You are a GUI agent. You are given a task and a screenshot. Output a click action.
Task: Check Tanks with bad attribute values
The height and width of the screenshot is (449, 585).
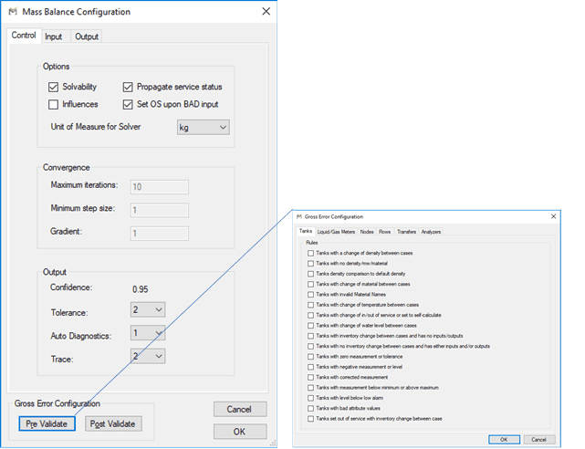310,409
